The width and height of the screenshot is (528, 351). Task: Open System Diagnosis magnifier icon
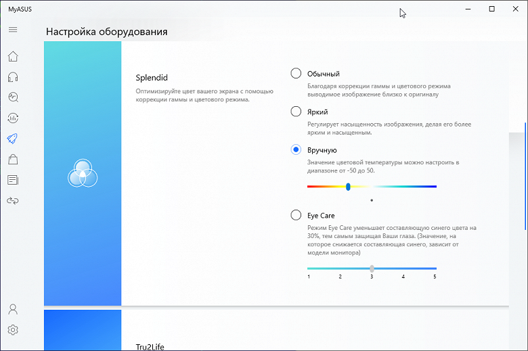click(13, 97)
